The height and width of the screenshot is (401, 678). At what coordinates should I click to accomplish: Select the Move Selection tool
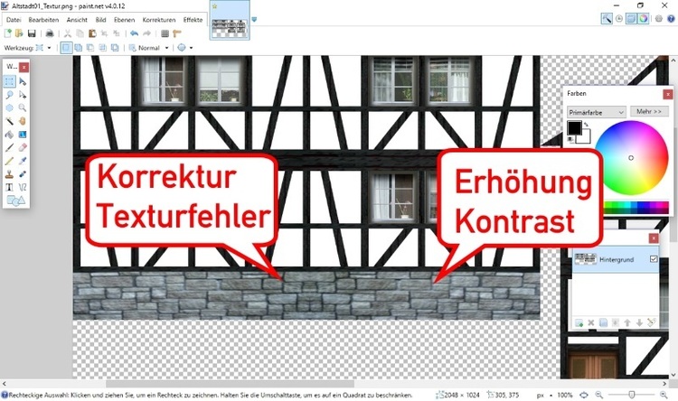tap(23, 95)
